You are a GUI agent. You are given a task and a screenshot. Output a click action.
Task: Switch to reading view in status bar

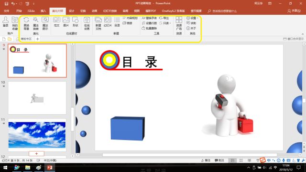(250, 161)
